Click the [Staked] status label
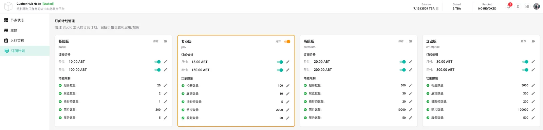This screenshot has width=543, height=130. click(x=48, y=4)
